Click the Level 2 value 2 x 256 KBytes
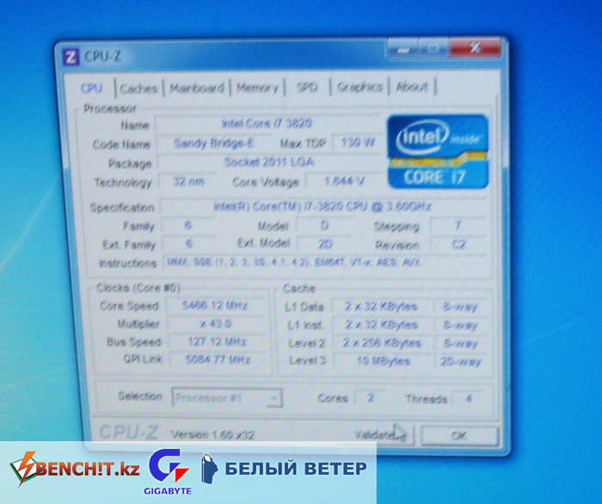Viewport: 602px width, 504px height. (x=382, y=343)
